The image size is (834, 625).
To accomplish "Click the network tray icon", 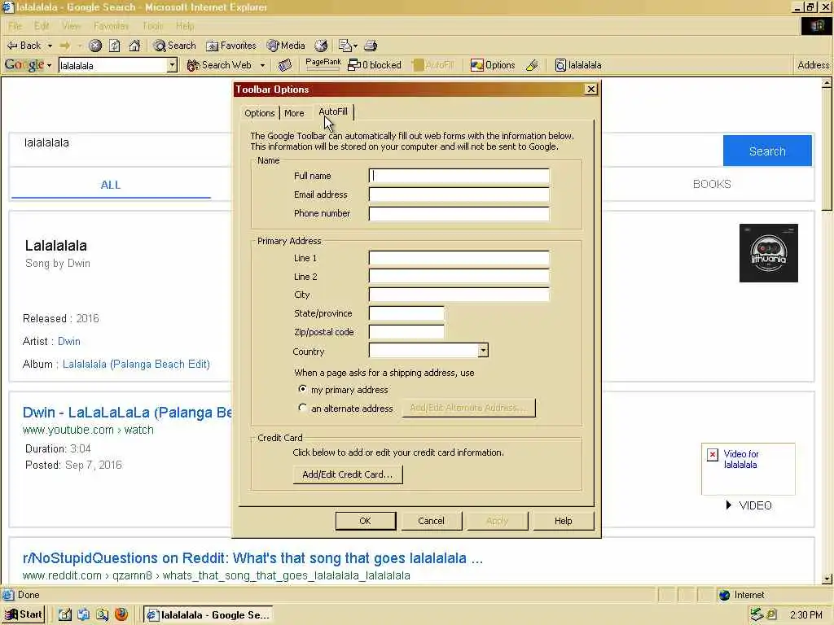I will (757, 615).
